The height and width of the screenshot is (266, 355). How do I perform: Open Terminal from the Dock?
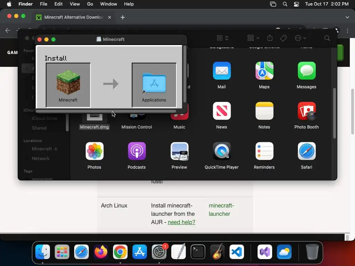click(198, 252)
